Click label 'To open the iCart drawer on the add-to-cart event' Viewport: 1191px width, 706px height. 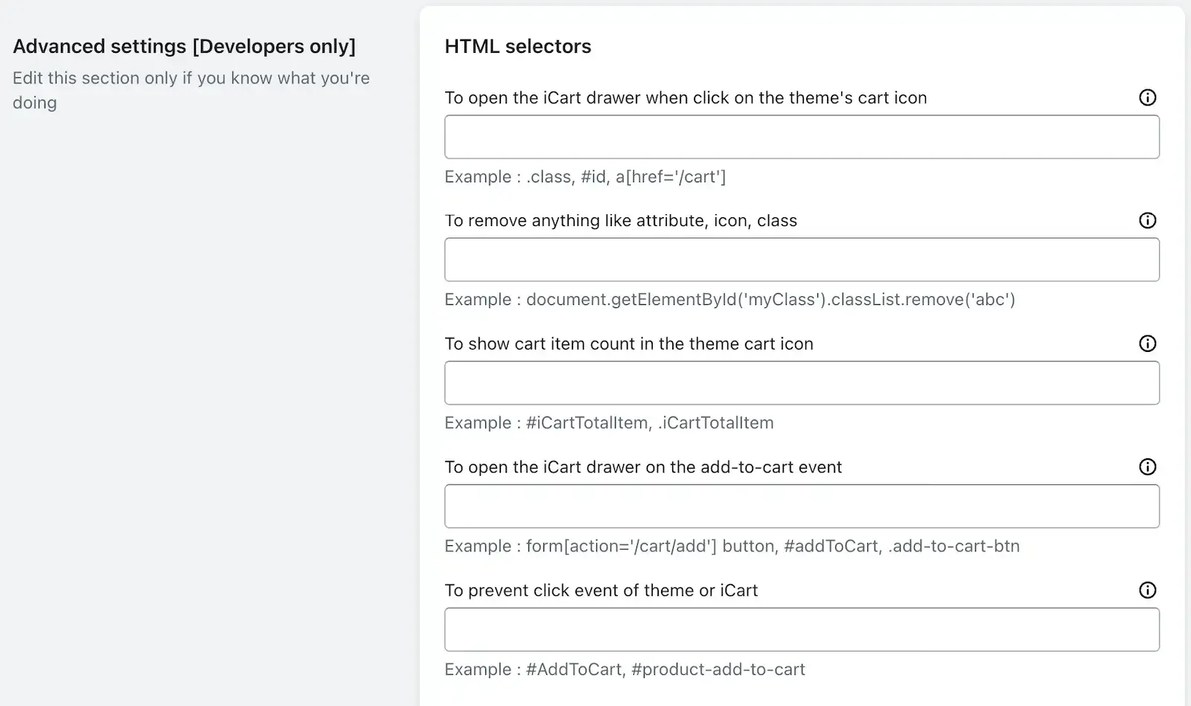643,467
